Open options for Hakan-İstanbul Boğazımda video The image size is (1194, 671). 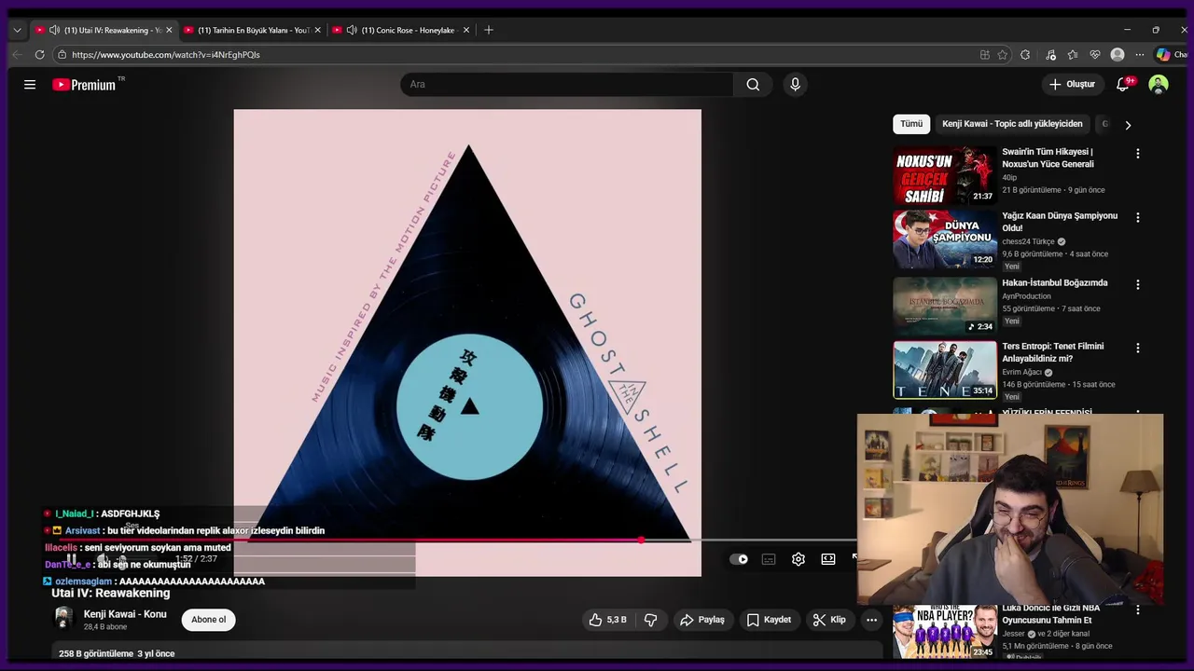(x=1137, y=284)
